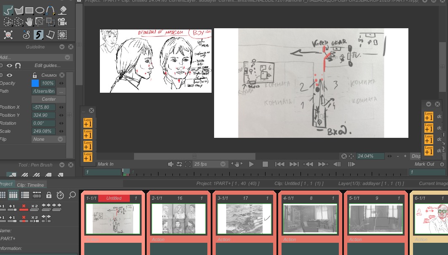The width and height of the screenshot is (448, 255).
Task: Select the dashed square checker tool
Action: (62, 35)
